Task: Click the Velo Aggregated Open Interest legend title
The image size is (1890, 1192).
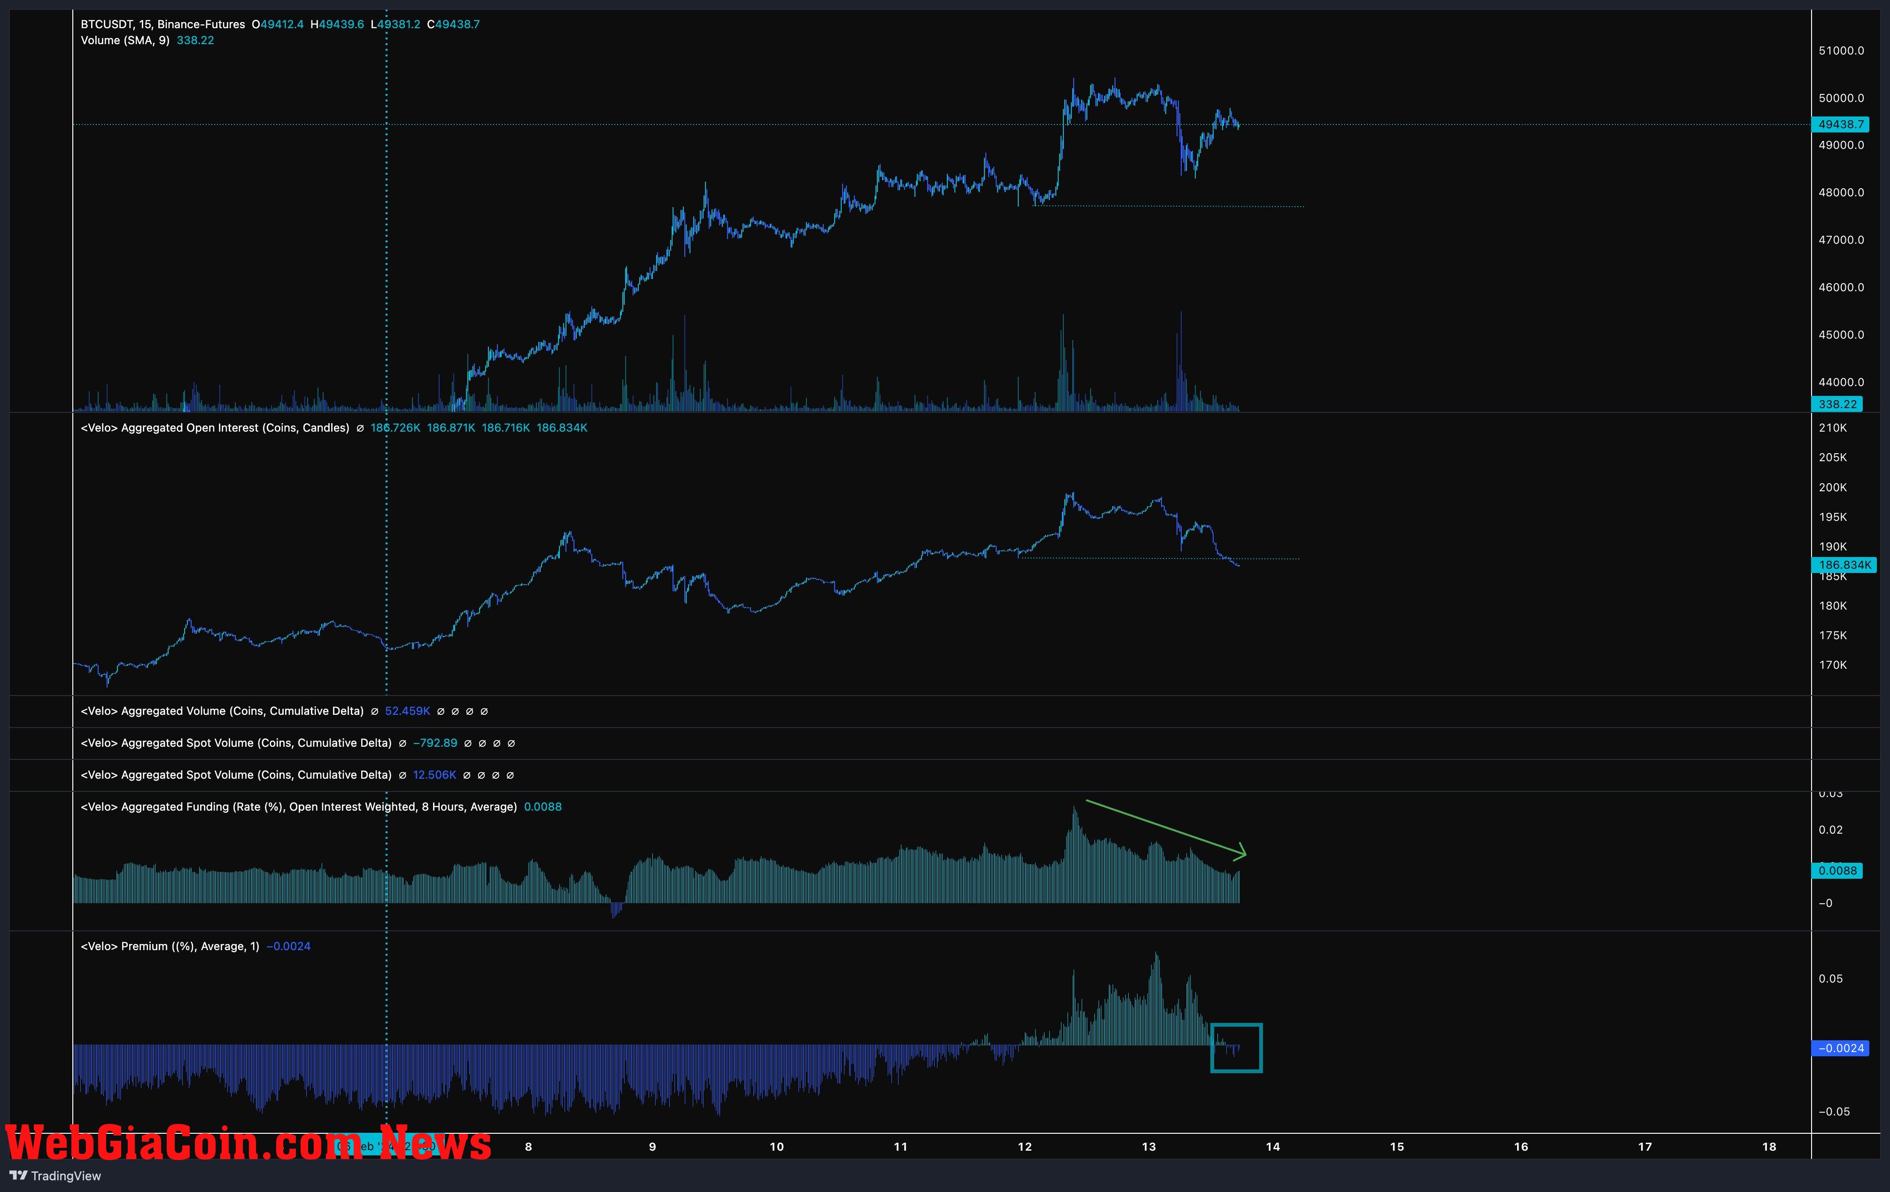Action: click(x=215, y=428)
